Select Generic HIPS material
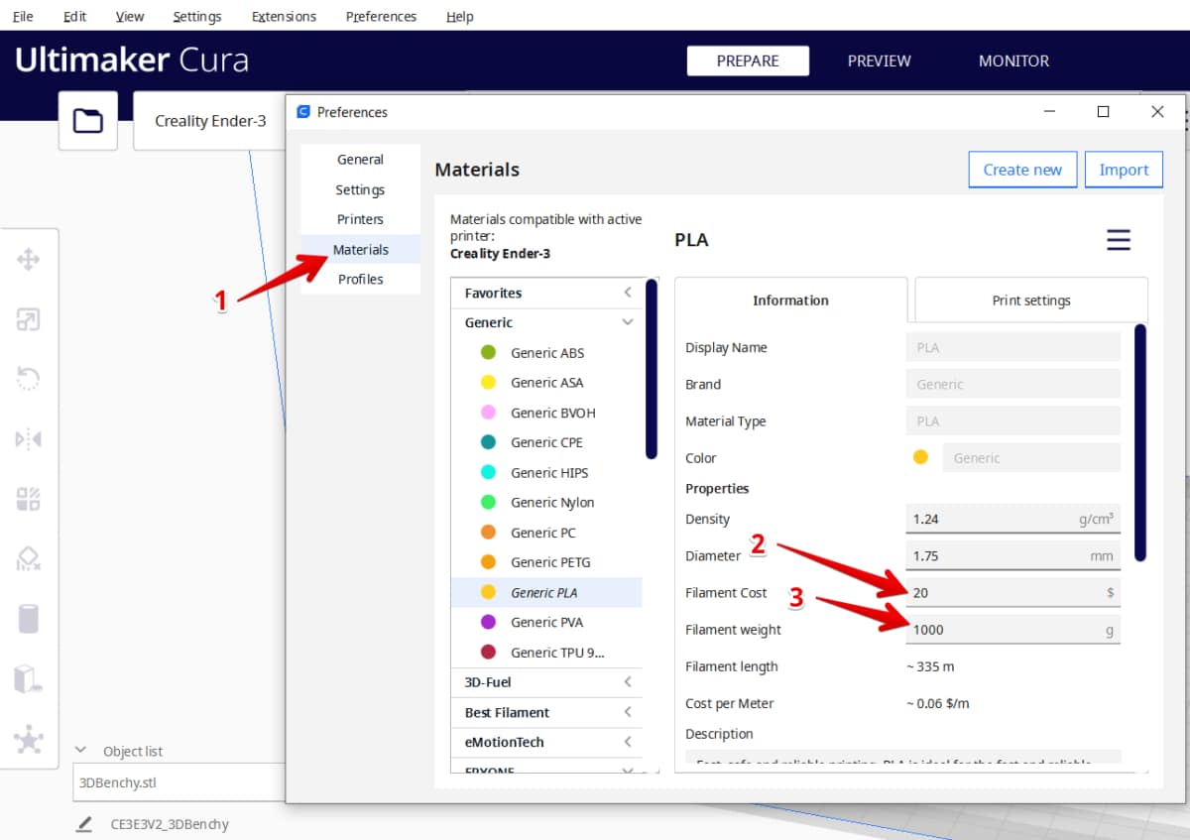Screen dimensions: 1190x840 tap(546, 472)
